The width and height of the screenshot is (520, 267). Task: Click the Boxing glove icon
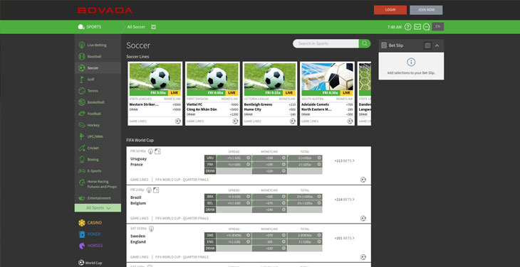(x=82, y=159)
